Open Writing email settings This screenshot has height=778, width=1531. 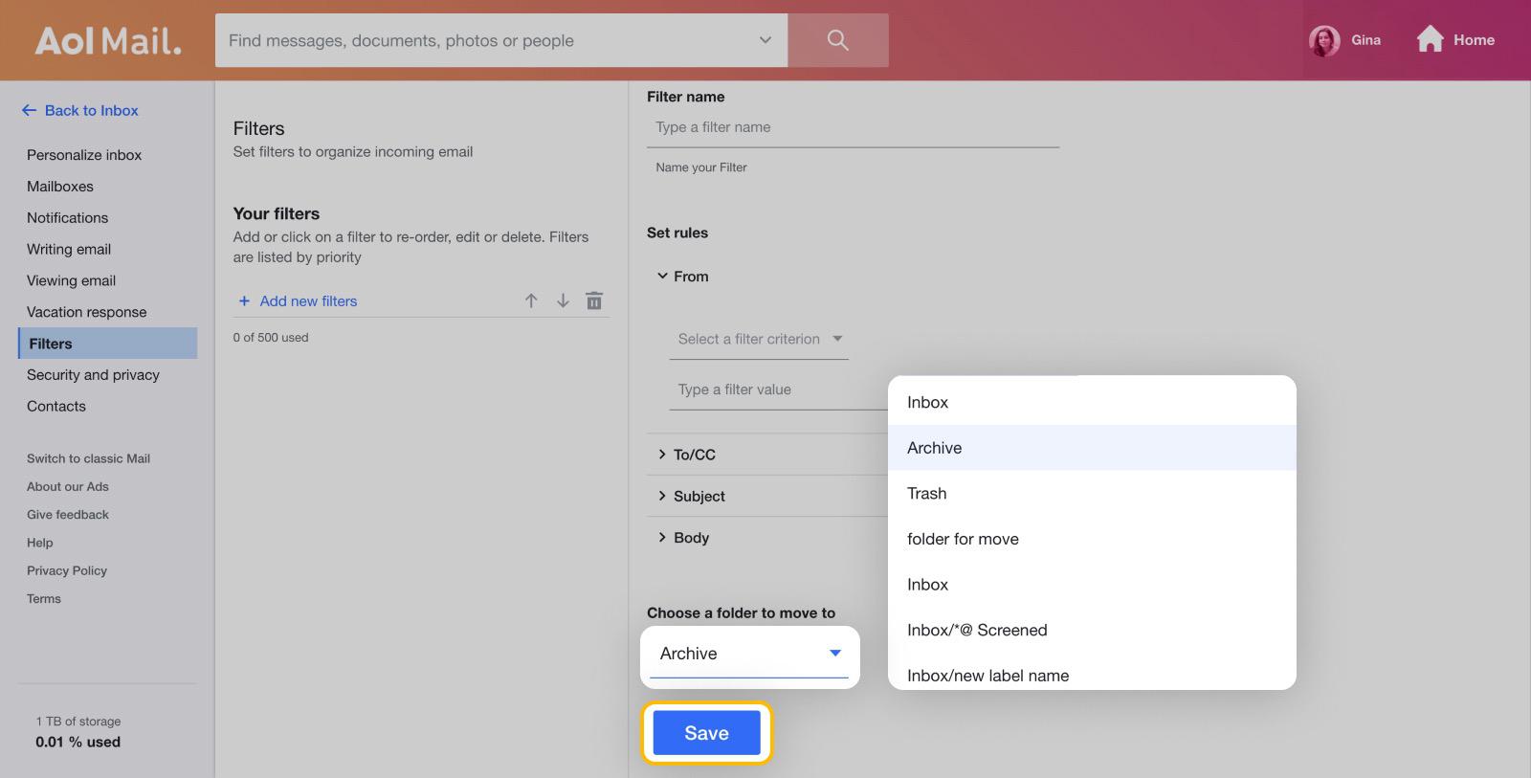point(69,249)
